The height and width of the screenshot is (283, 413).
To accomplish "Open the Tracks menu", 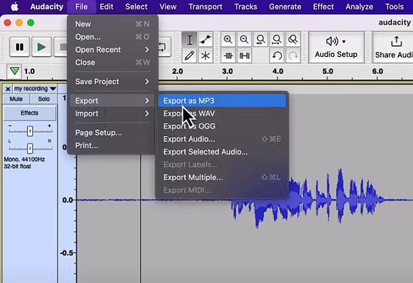I will click(246, 7).
